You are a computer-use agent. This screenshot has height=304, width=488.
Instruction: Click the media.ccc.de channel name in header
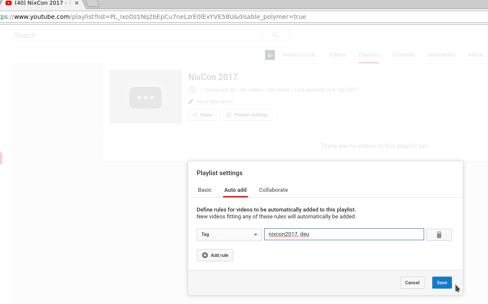pyautogui.click(x=299, y=55)
